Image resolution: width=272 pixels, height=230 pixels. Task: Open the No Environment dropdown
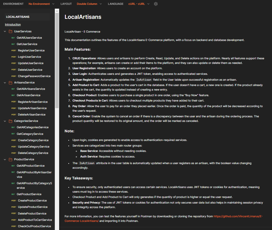42,4
